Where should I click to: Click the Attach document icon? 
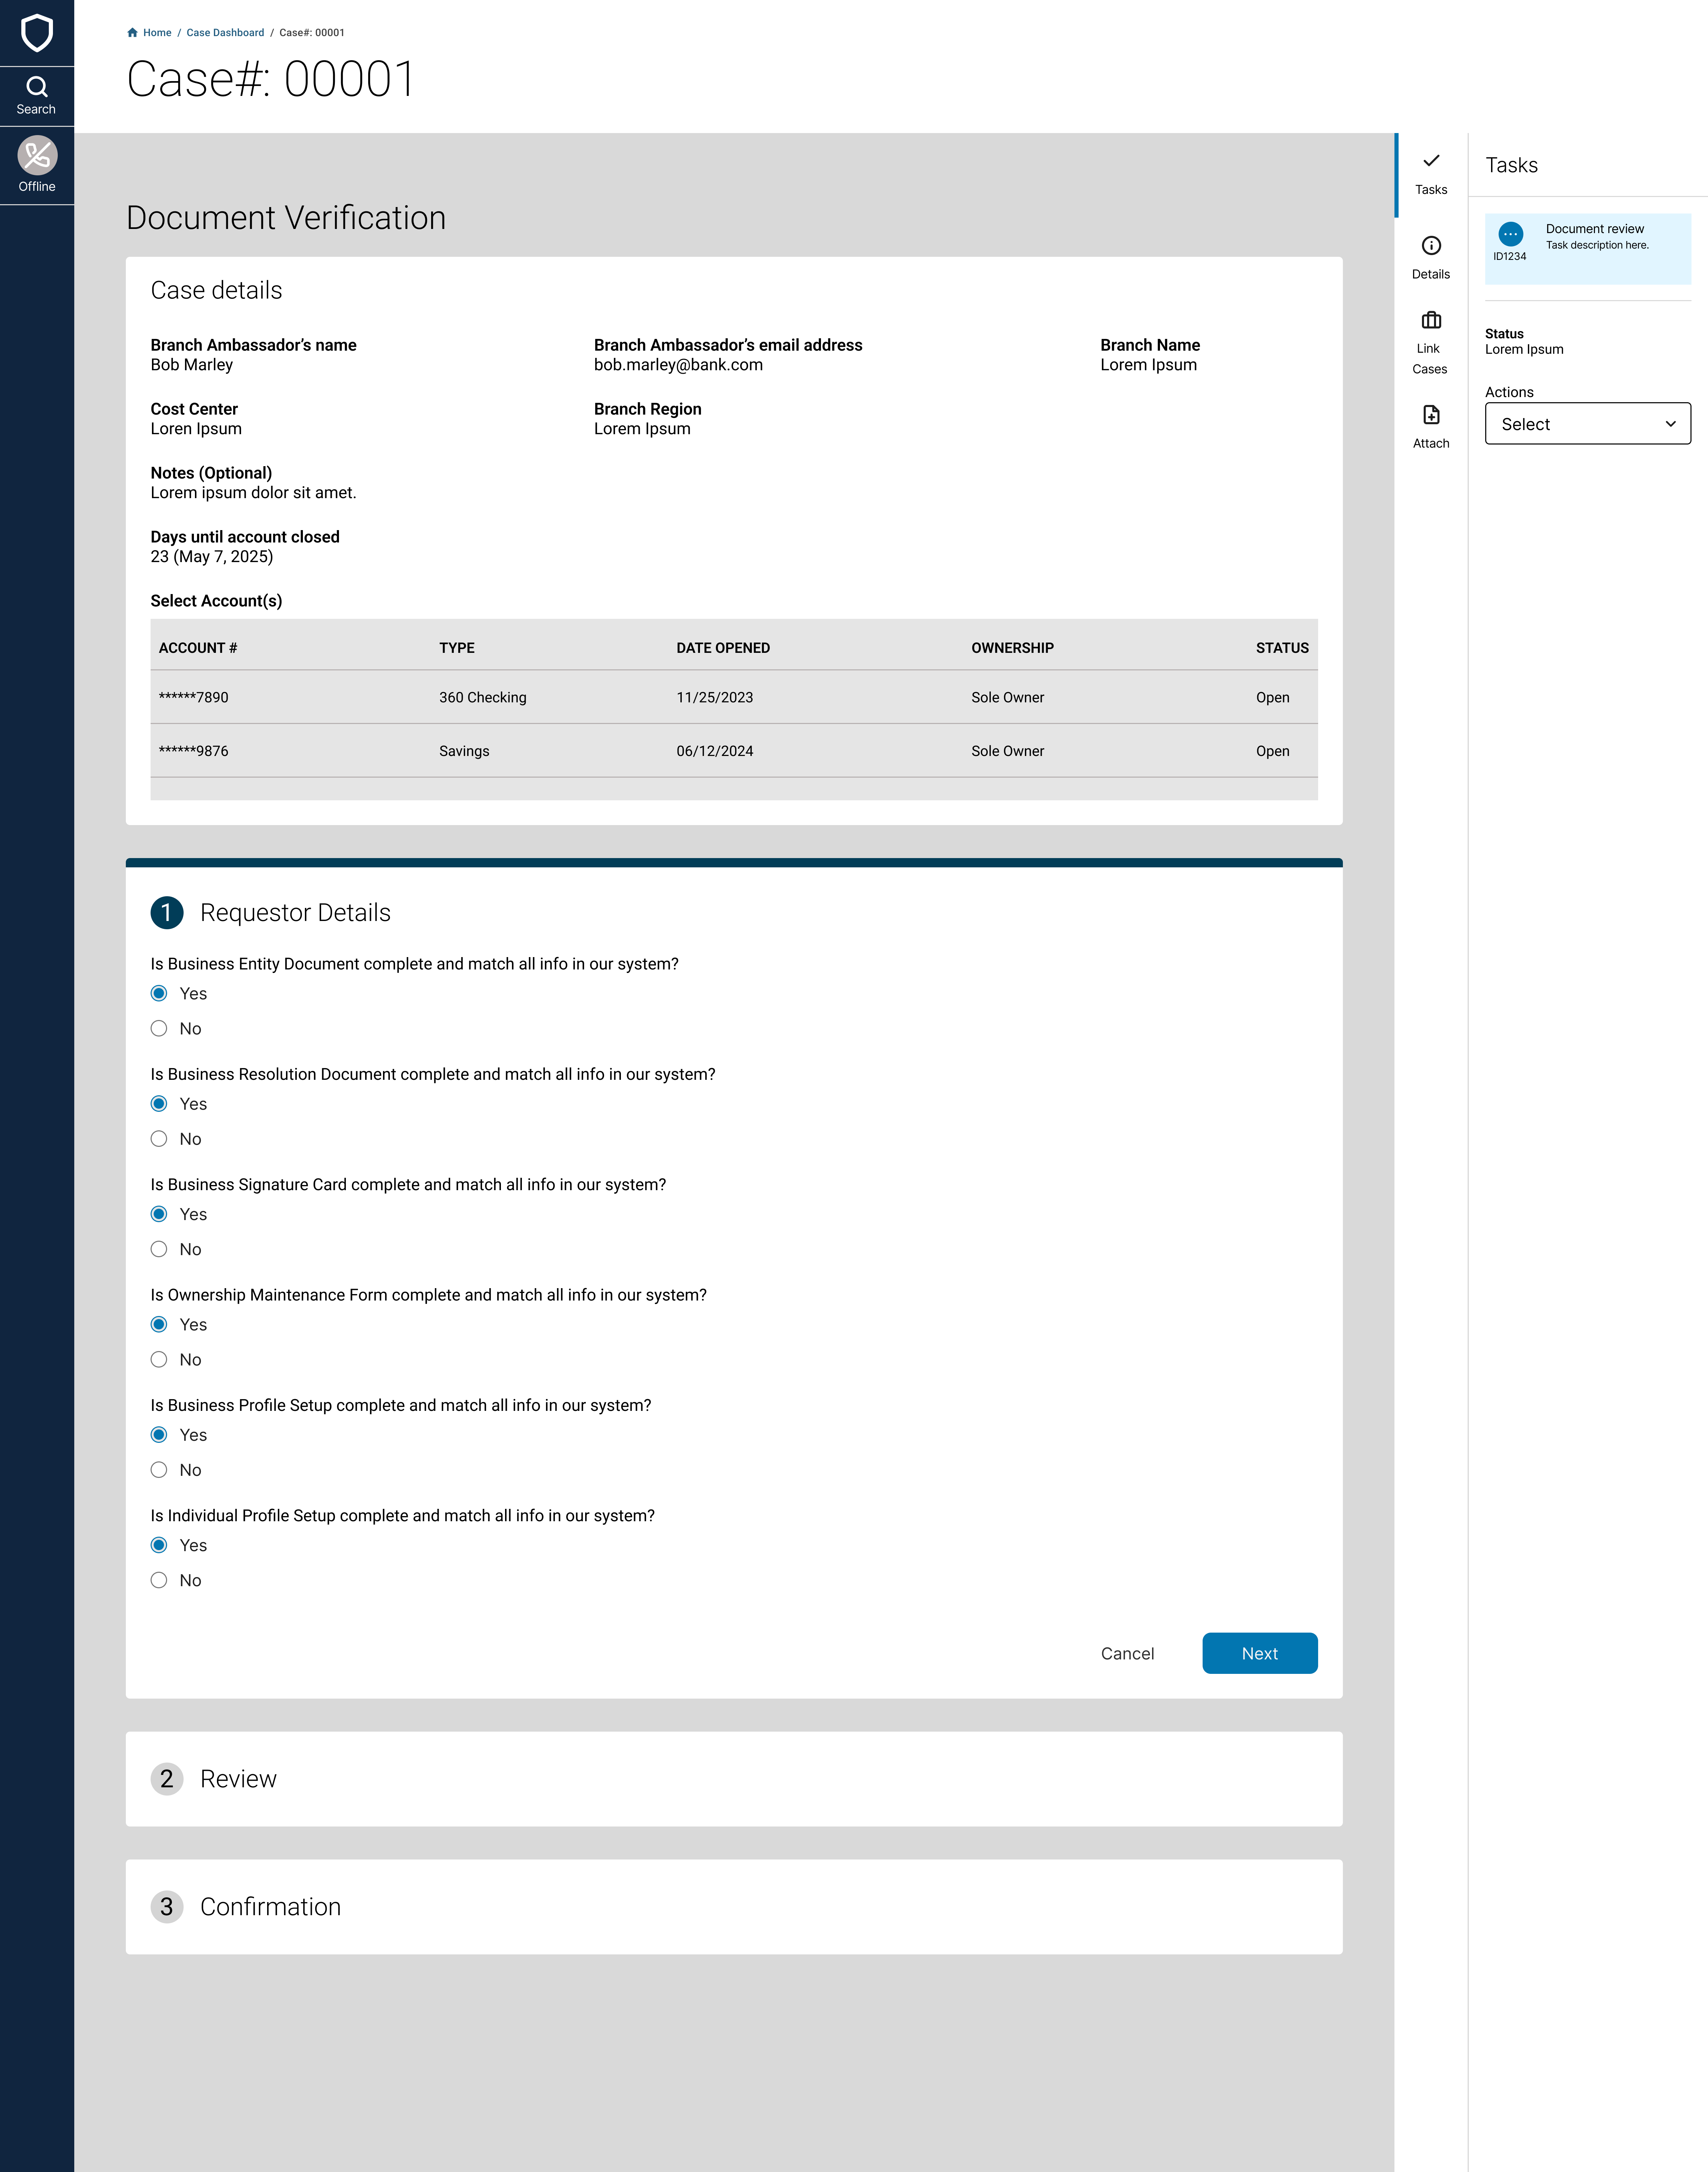tap(1431, 415)
